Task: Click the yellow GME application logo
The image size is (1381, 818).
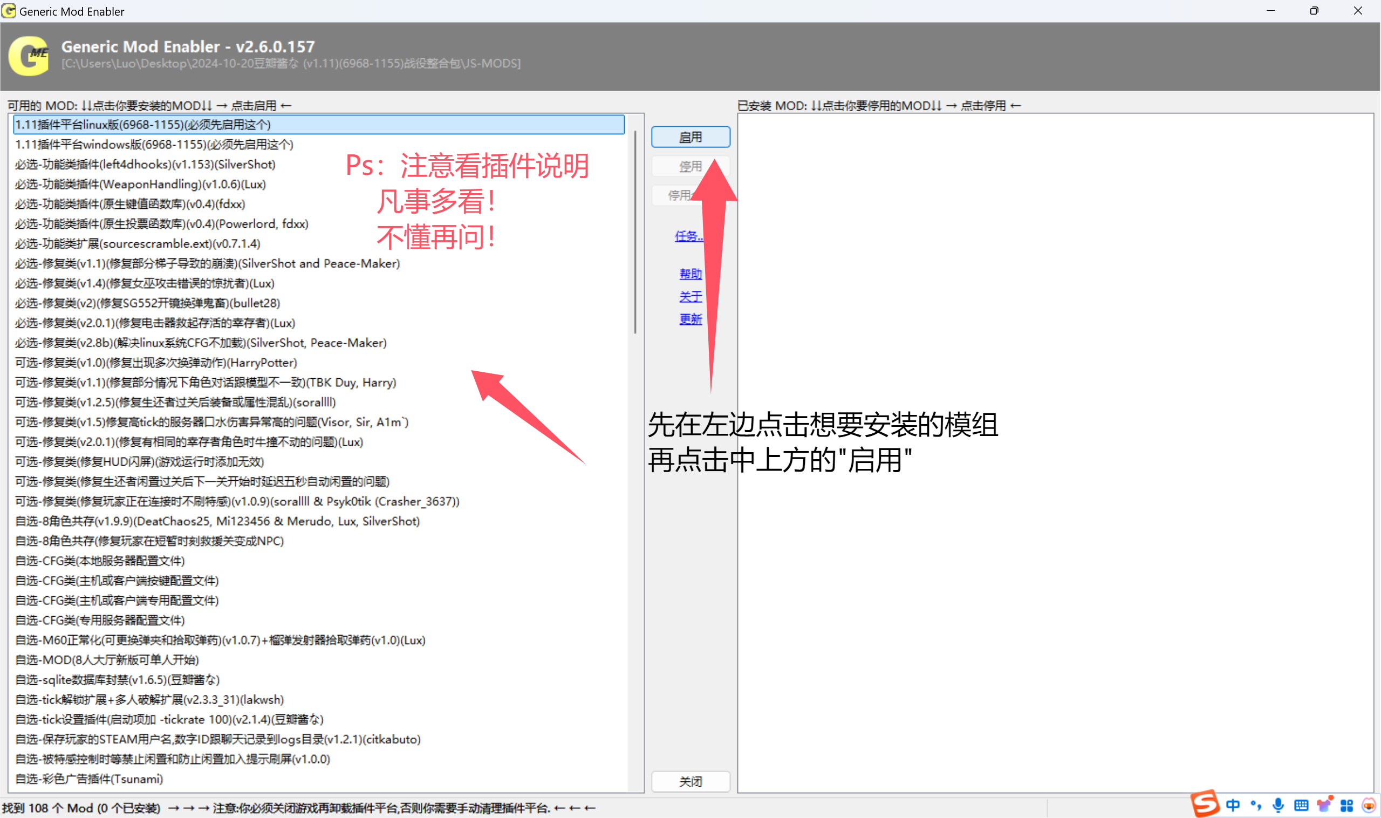Action: tap(29, 56)
